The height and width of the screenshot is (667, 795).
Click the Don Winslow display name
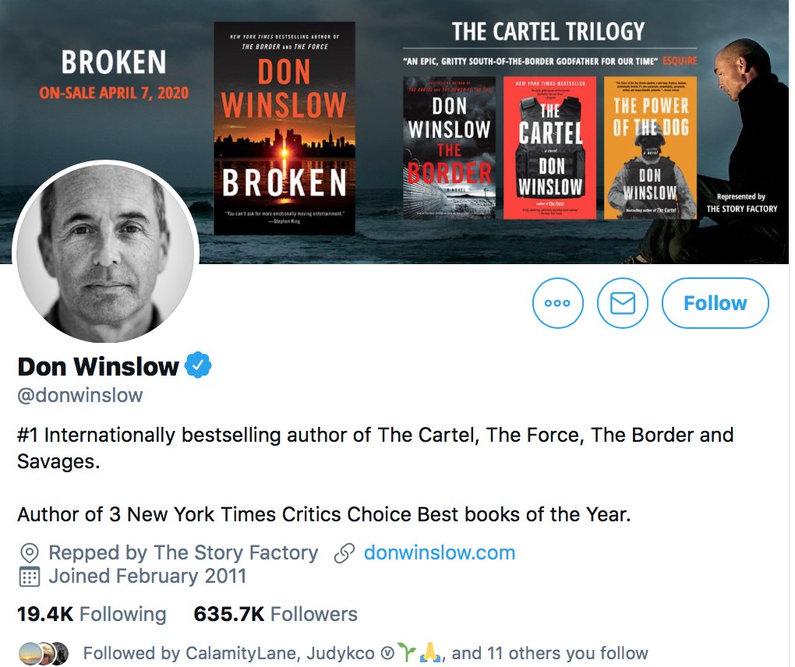click(98, 366)
